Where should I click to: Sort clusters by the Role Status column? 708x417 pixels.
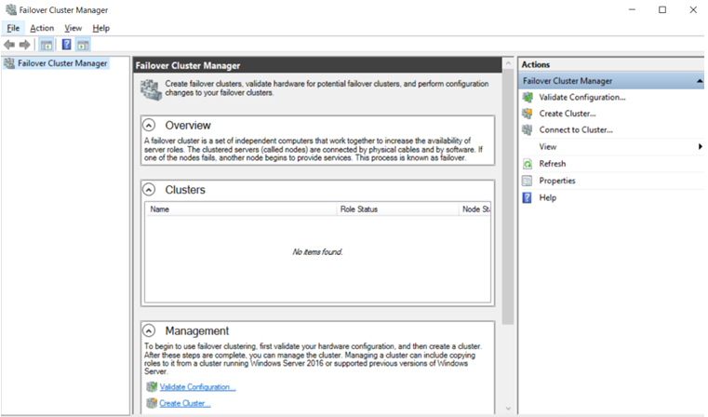coord(397,209)
